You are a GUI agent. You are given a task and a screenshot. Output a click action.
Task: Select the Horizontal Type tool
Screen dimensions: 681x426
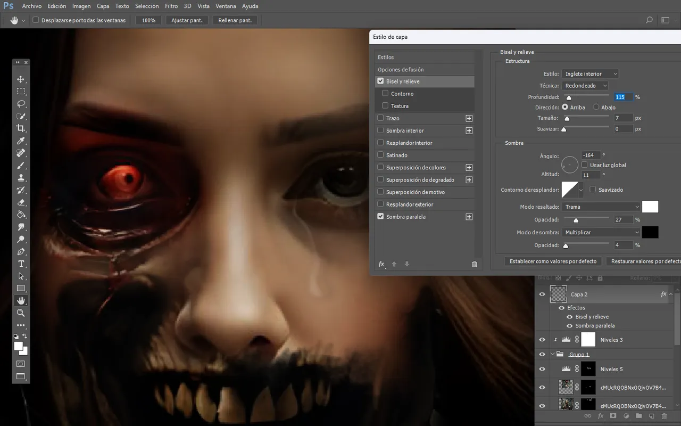point(21,264)
